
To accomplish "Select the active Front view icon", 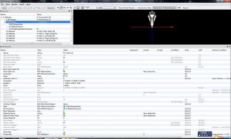I will click(x=62, y=8).
